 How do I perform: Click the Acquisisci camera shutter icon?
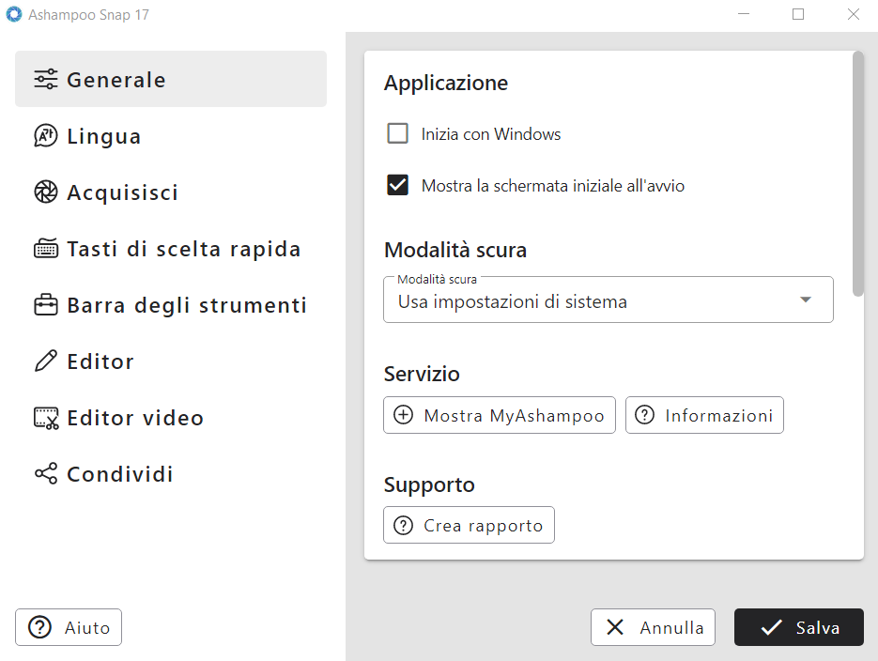coord(45,192)
